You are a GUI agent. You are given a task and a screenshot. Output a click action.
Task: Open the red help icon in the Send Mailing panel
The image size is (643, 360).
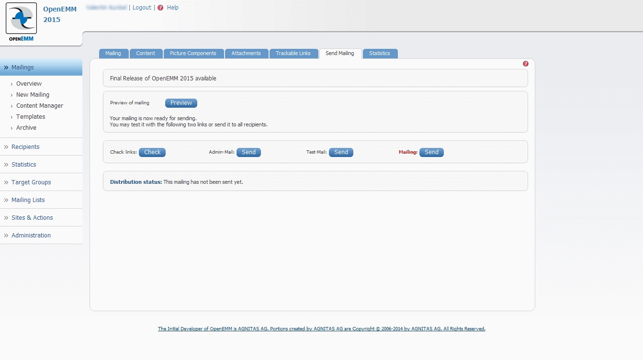[526, 64]
